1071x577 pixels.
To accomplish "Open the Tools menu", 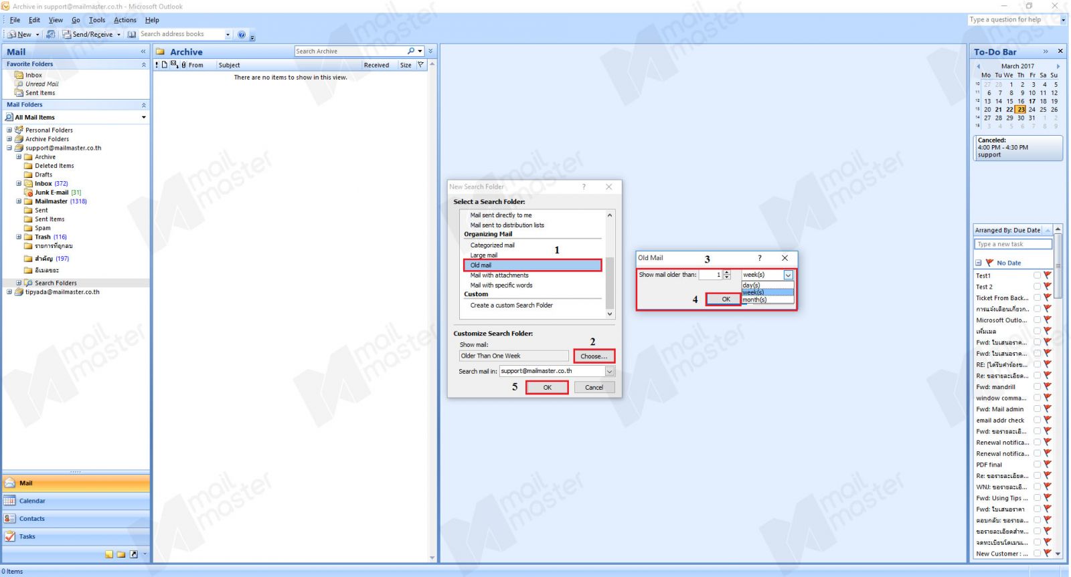I will click(x=97, y=20).
